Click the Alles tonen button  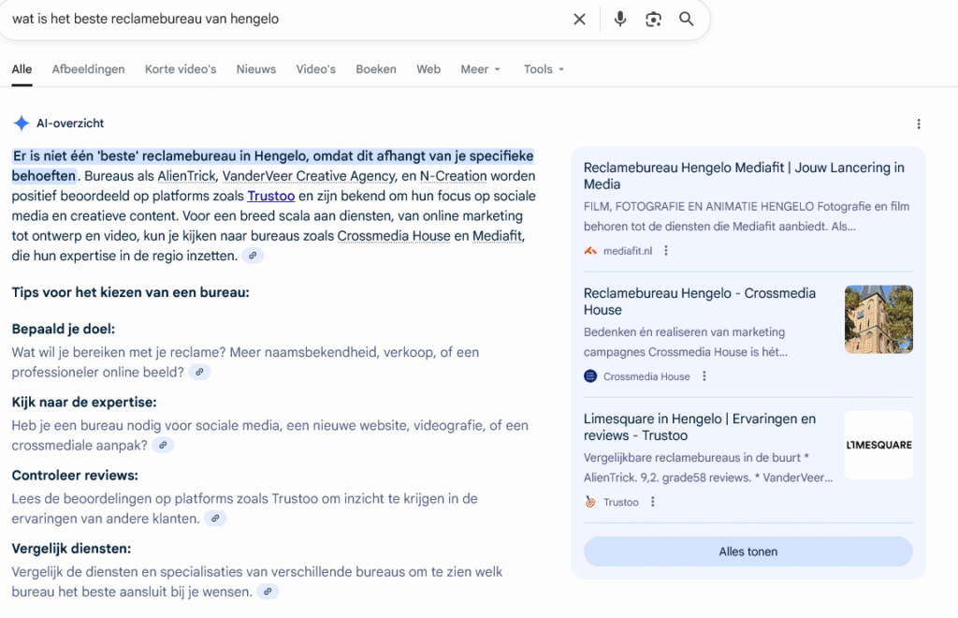(x=748, y=552)
